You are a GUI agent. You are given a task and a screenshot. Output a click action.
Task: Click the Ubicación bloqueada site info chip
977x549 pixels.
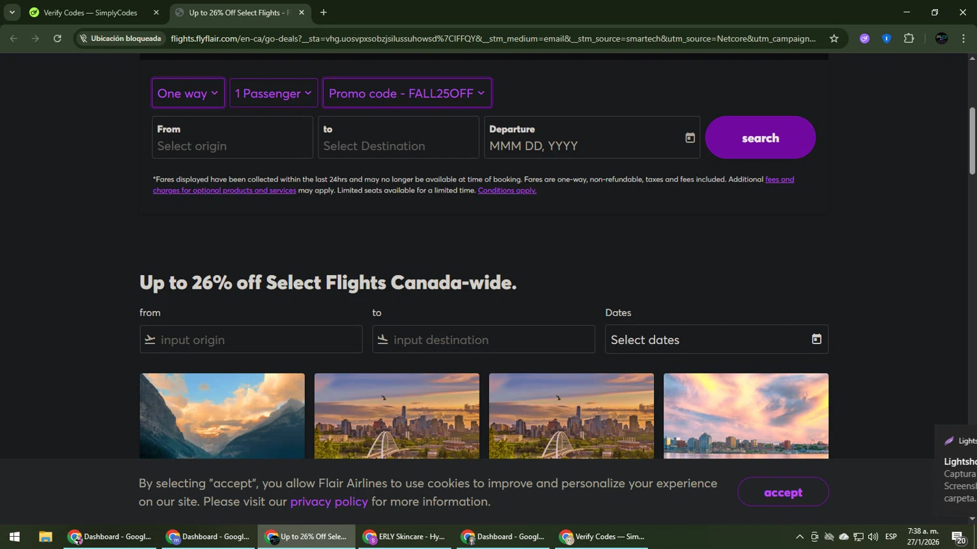pos(120,38)
